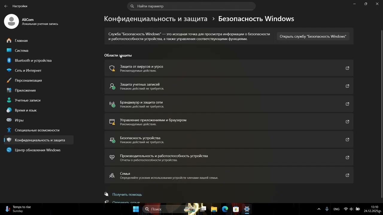Click Области защиты heading text
The height and width of the screenshot is (215, 383).
pyautogui.click(x=118, y=55)
